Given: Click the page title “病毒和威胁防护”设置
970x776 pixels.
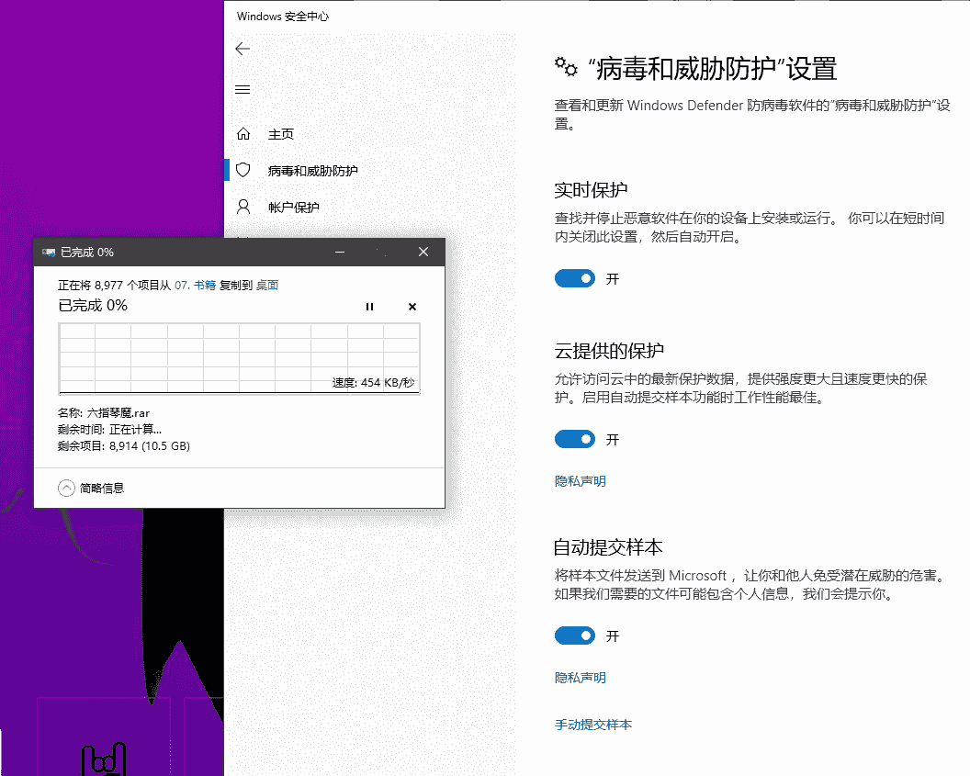Looking at the screenshot, I should pyautogui.click(x=711, y=69).
